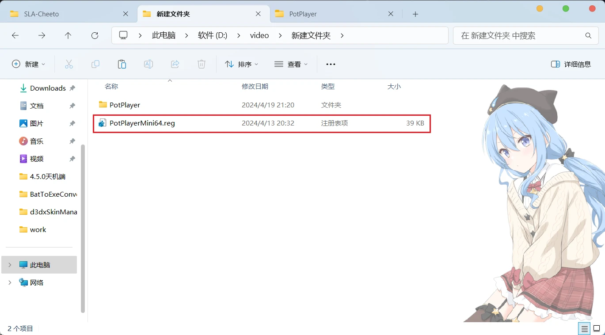Close the SLA-Cheeto tab
Viewport: 605px width, 335px height.
click(x=126, y=14)
